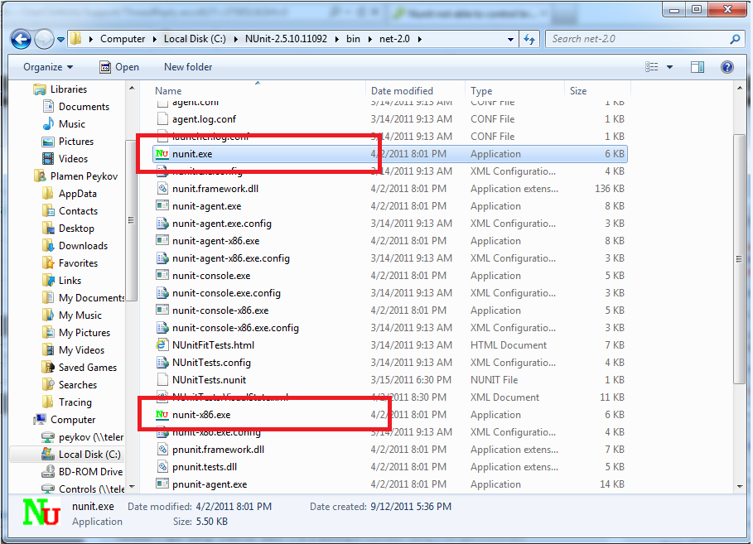The width and height of the screenshot is (753, 544).
Task: Sort files by Name column
Action: click(168, 91)
